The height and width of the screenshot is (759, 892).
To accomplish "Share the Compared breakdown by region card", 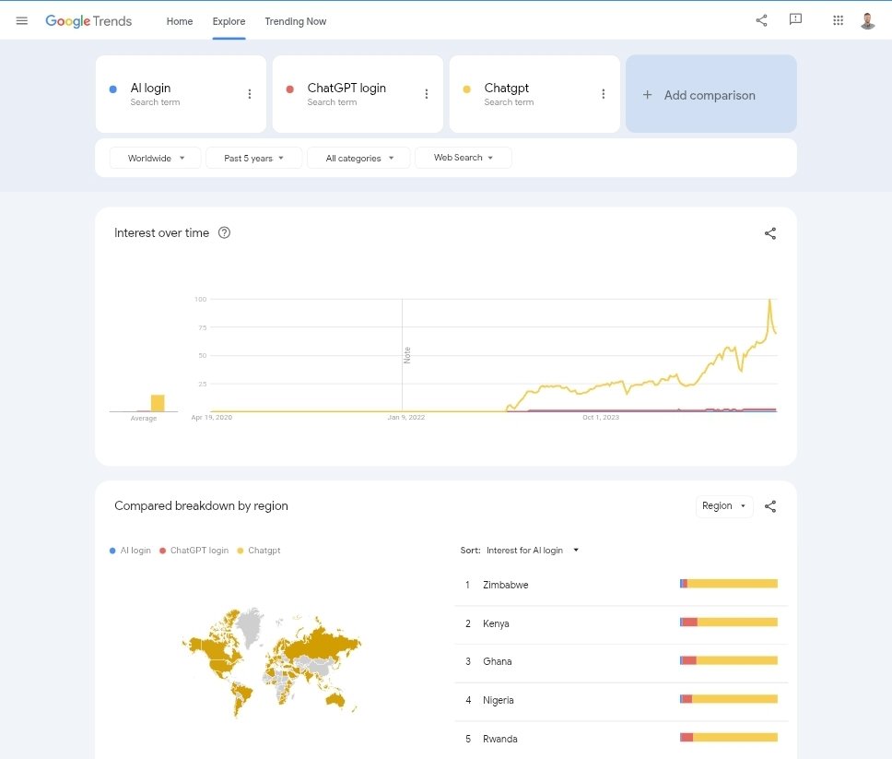I will 769,506.
